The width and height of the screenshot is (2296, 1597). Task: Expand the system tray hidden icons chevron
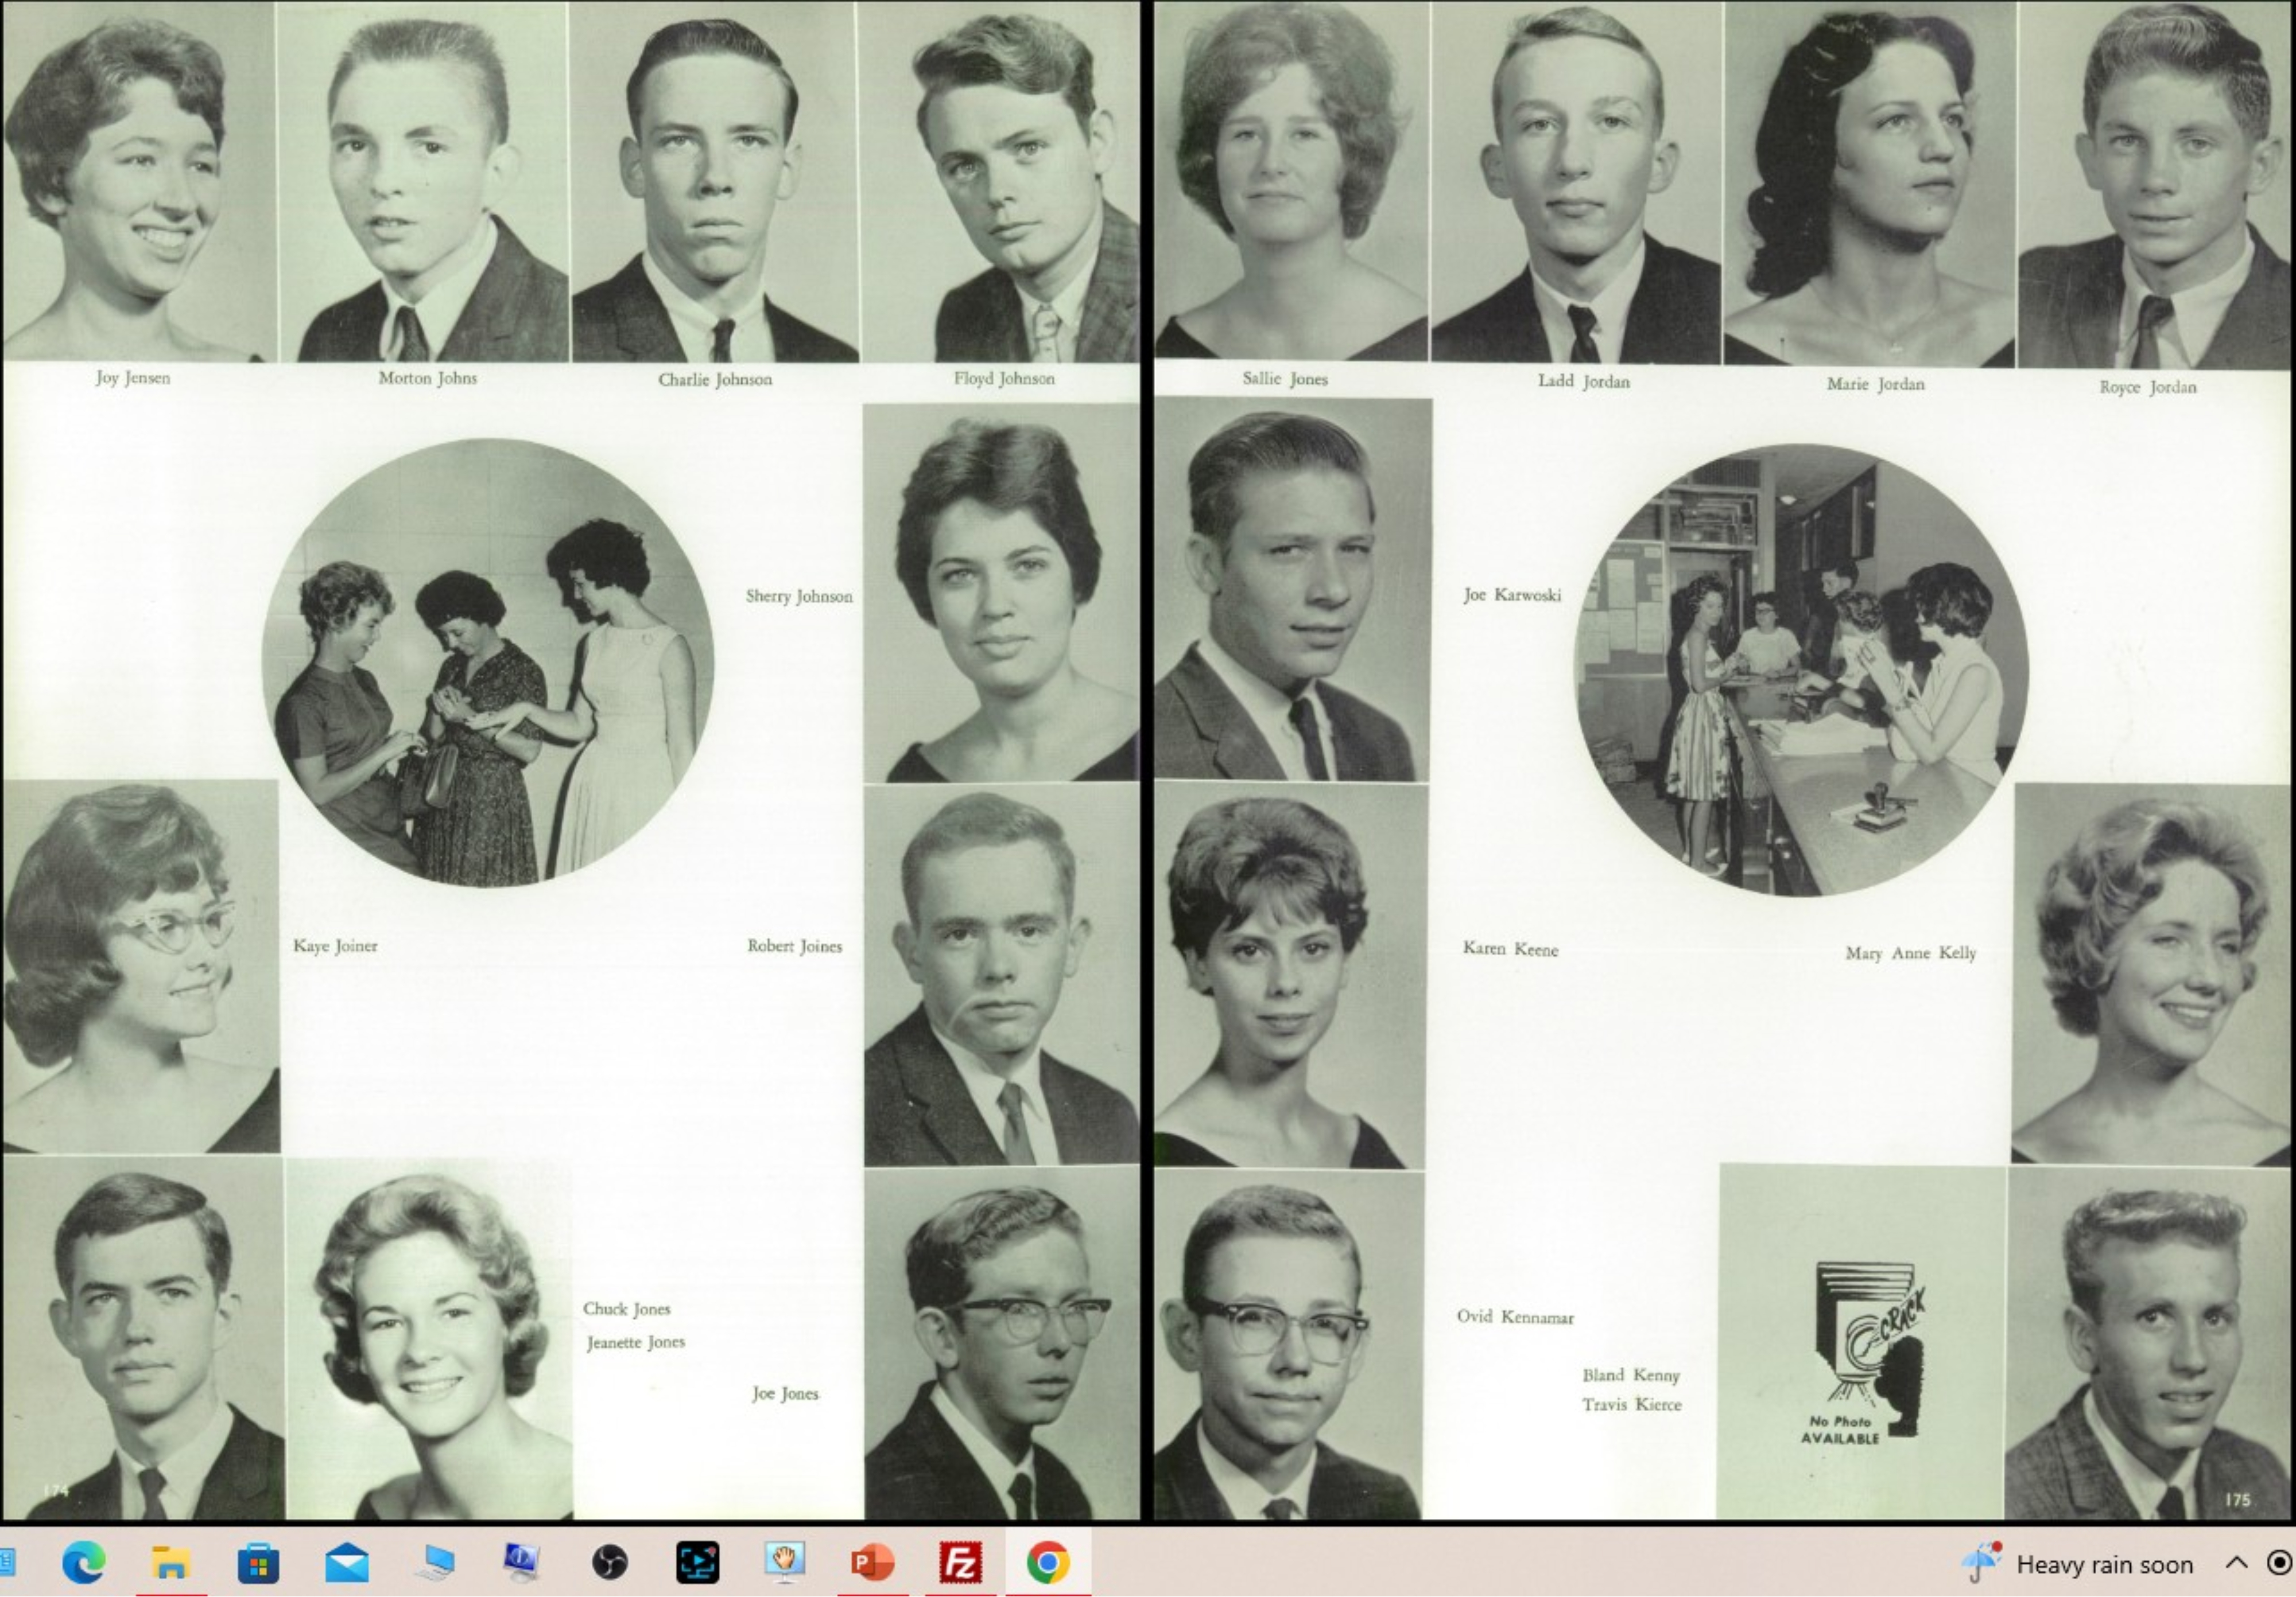click(2236, 1563)
